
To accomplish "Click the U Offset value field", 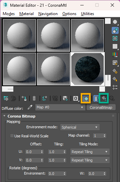I will point(33,152).
